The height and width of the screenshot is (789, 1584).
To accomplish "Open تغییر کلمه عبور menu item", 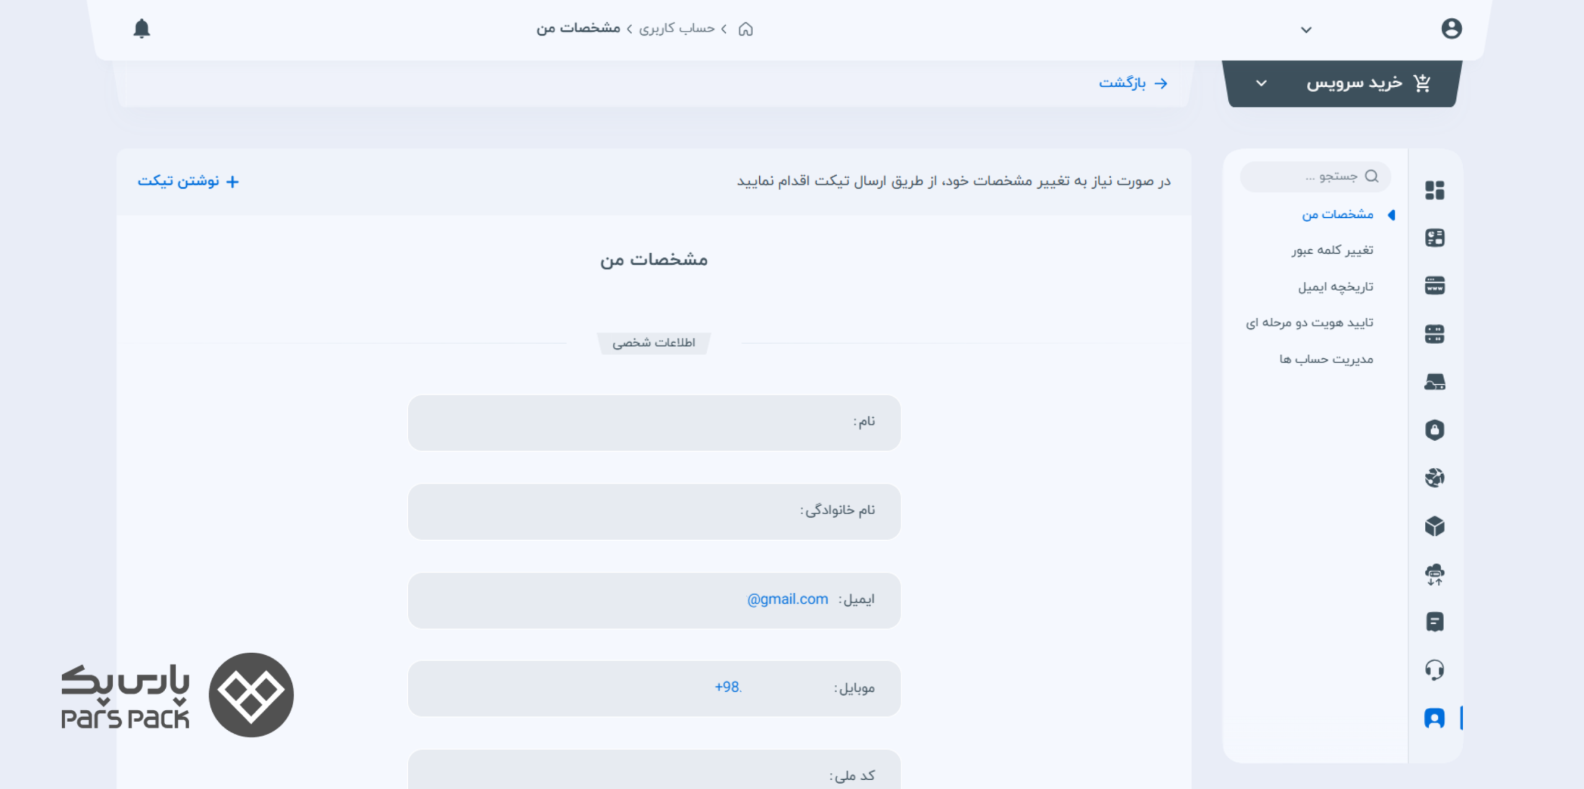I will tap(1332, 250).
